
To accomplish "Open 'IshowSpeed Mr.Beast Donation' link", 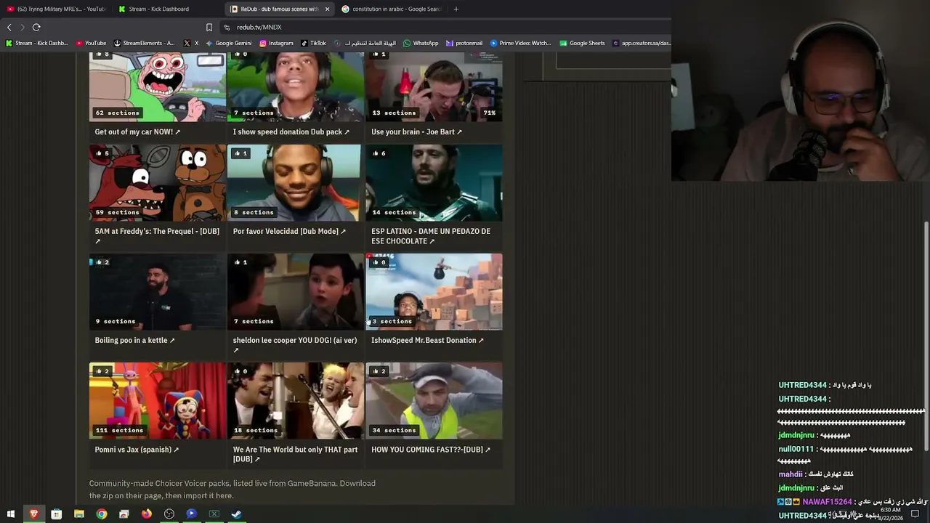I will [427, 341].
